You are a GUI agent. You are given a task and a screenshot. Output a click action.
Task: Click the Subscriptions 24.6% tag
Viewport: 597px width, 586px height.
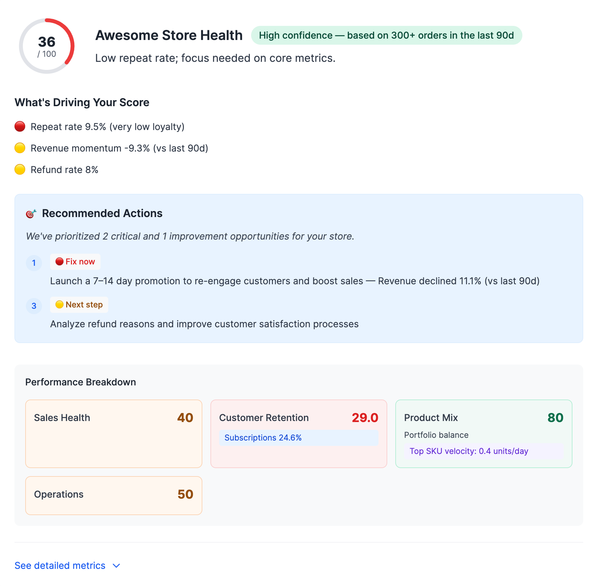[x=298, y=438]
